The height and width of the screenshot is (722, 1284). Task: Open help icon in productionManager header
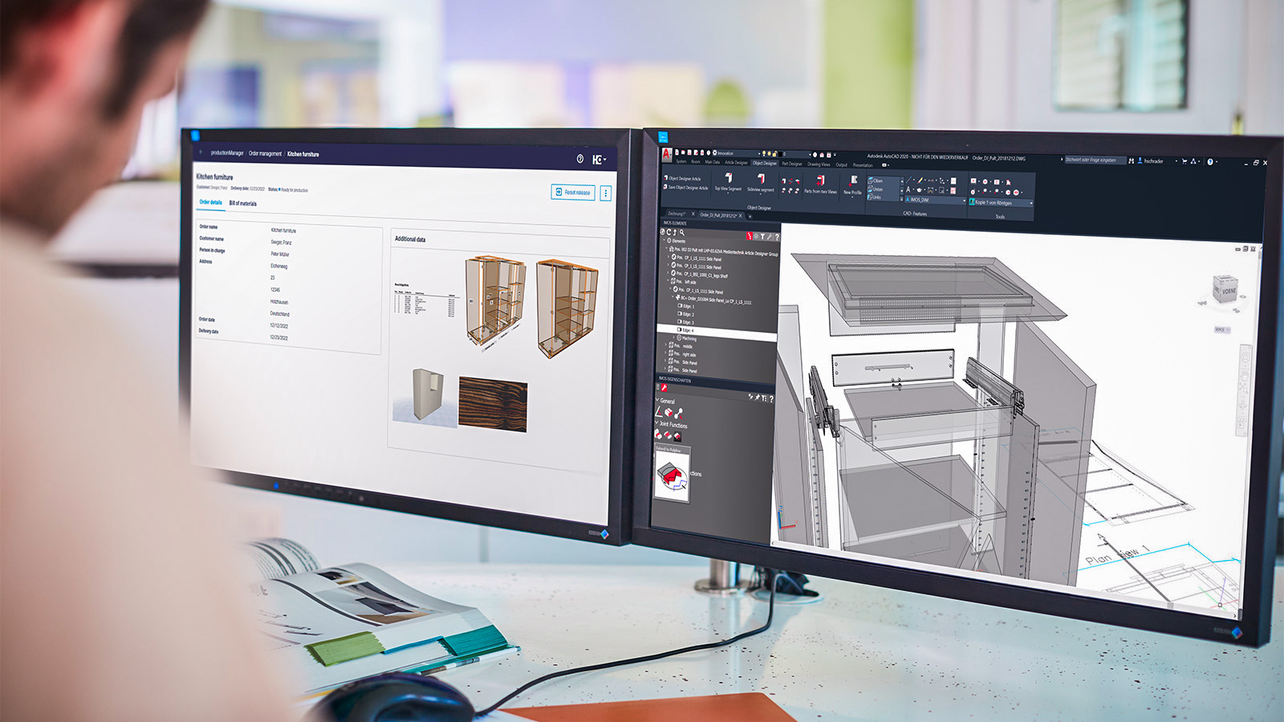tap(580, 159)
